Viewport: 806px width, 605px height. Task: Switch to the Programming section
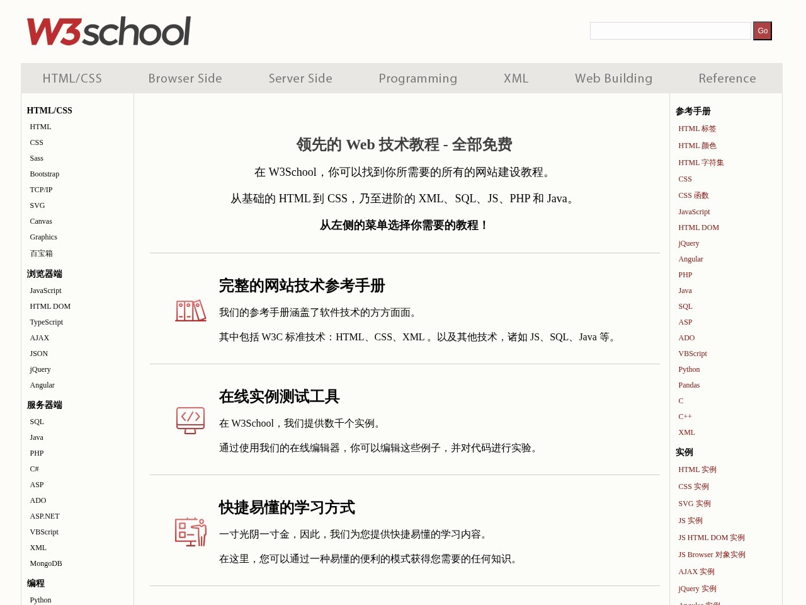tap(417, 78)
